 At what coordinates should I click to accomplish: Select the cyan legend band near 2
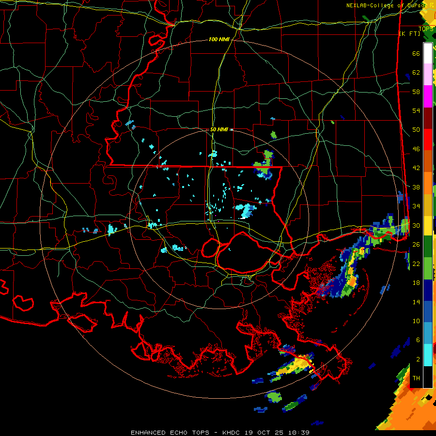pyautogui.click(x=428, y=355)
